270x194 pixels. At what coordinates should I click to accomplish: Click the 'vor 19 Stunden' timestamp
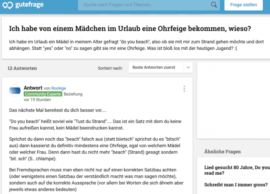click(37, 100)
